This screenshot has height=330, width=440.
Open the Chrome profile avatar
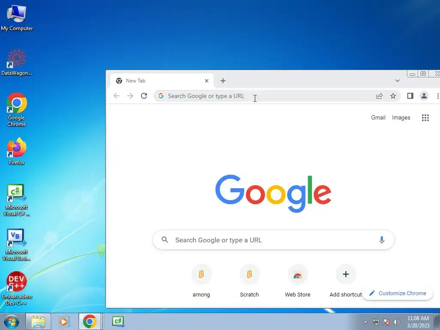(424, 96)
